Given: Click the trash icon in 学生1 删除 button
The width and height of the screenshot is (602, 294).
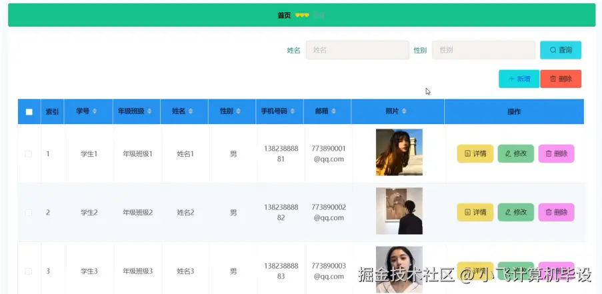Looking at the screenshot, I should (549, 153).
